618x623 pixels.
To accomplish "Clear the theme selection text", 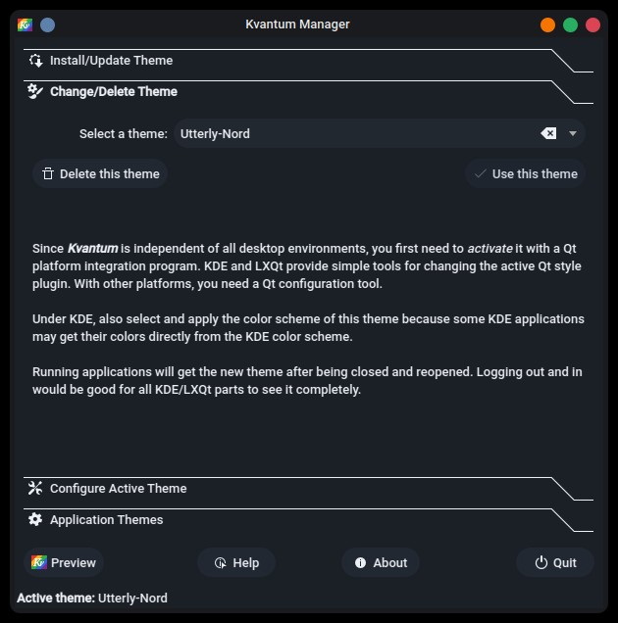I will [548, 133].
